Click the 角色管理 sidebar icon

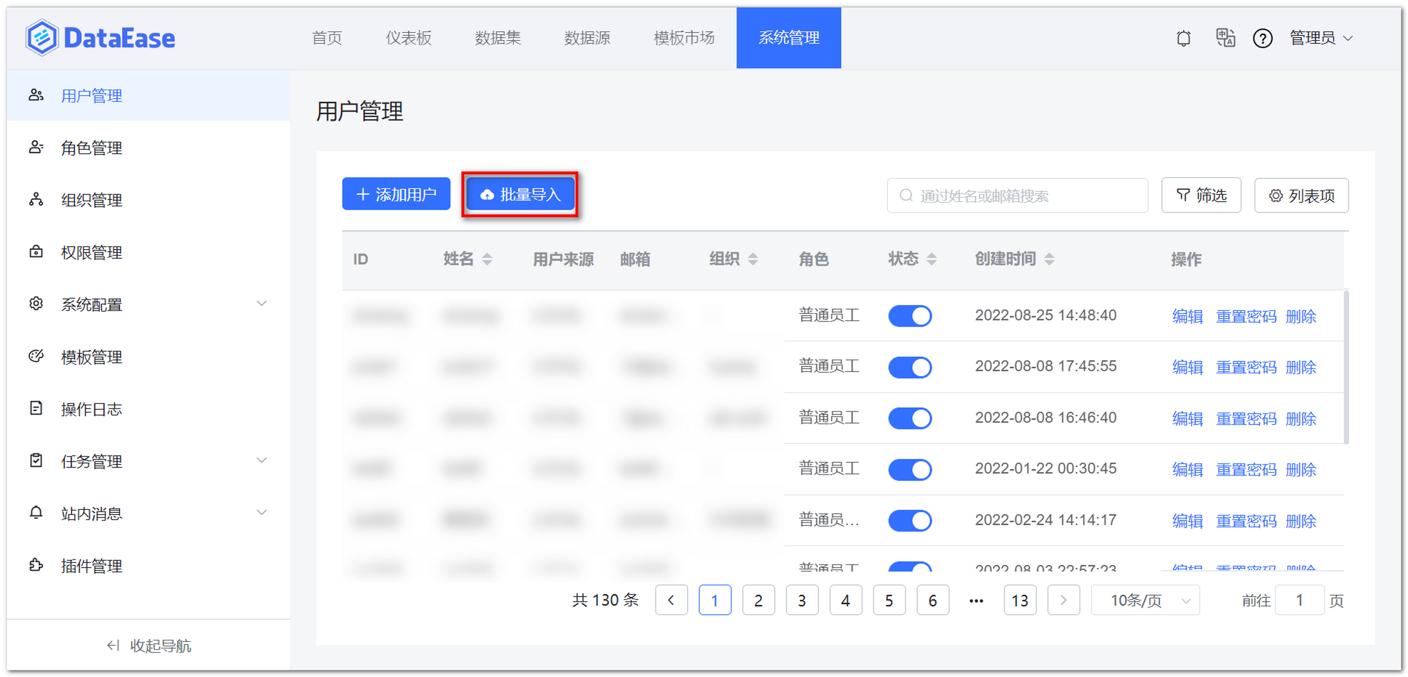coord(36,147)
